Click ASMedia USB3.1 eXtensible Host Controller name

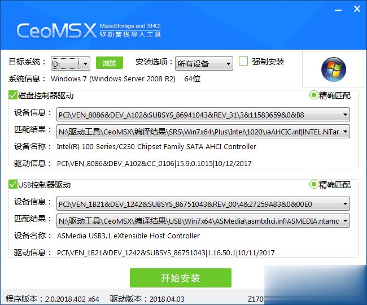(x=128, y=236)
